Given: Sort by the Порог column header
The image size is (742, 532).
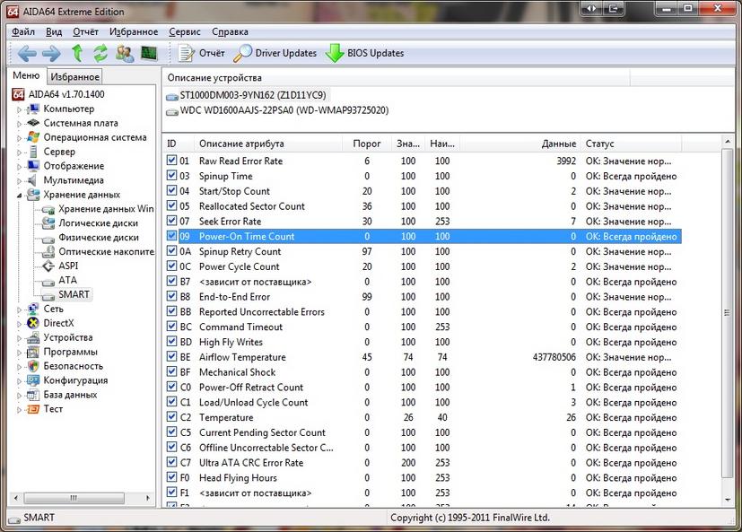Looking at the screenshot, I should (367, 144).
